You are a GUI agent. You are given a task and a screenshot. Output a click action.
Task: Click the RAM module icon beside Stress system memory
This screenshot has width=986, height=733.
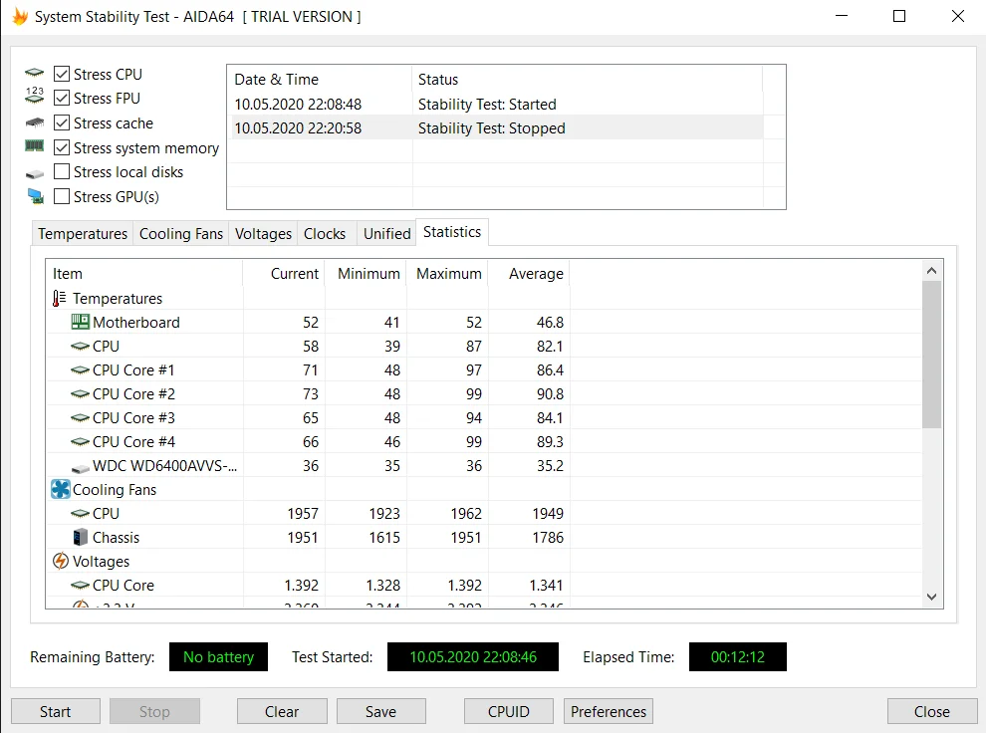(x=35, y=145)
